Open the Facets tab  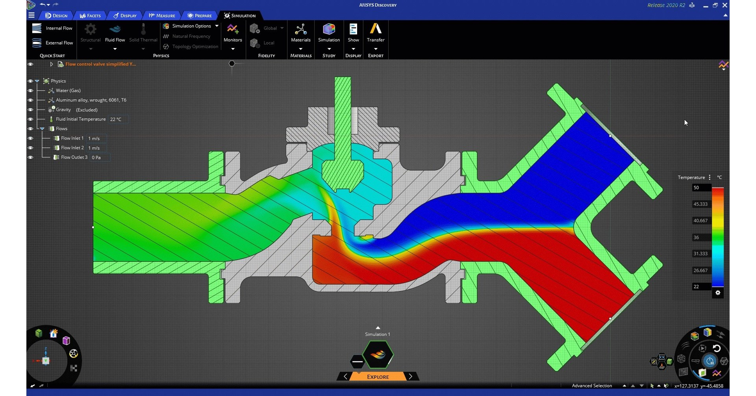click(90, 15)
